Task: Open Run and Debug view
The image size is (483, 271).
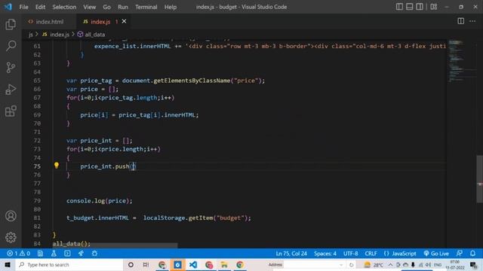Action: [x=11, y=90]
